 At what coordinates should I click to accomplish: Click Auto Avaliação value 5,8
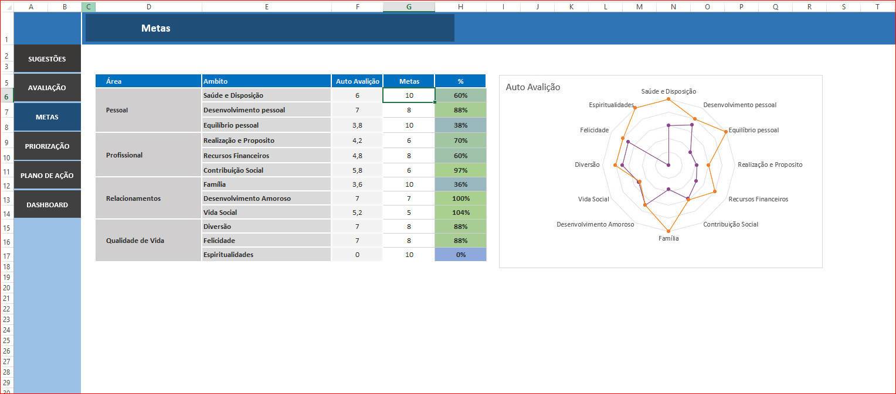click(x=357, y=170)
